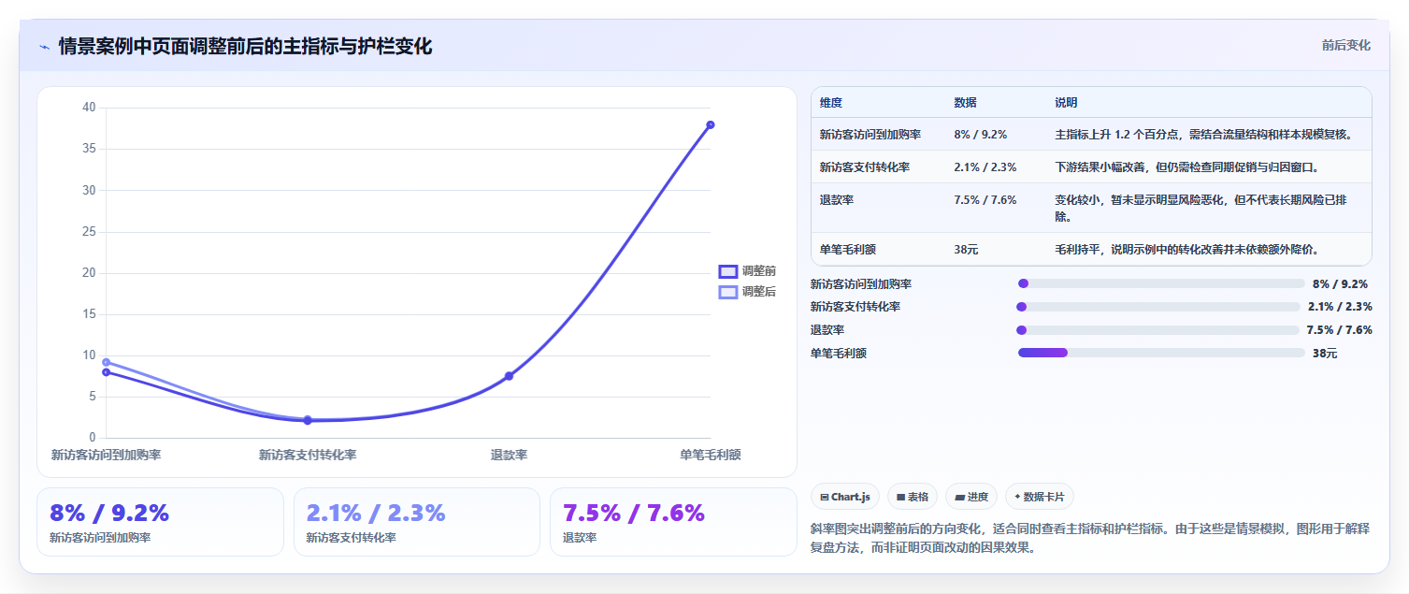Click the 退款率 x-axis label

tap(509, 455)
